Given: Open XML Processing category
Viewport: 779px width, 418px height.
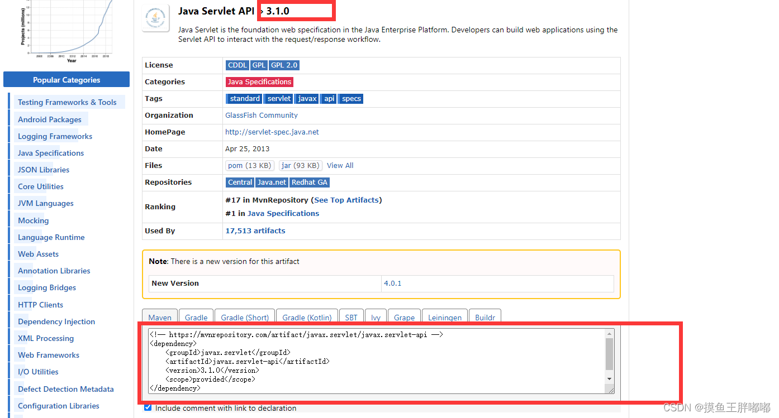Looking at the screenshot, I should pyautogui.click(x=46, y=338).
